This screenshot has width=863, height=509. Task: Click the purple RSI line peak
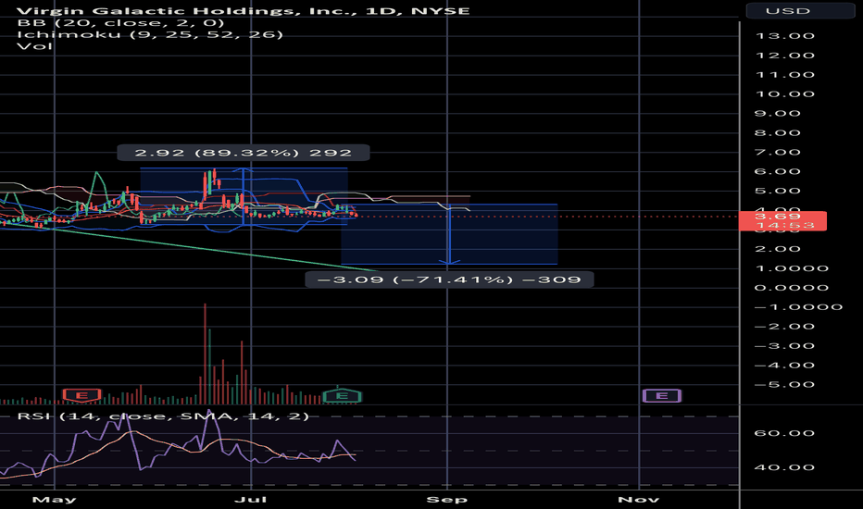(208, 411)
